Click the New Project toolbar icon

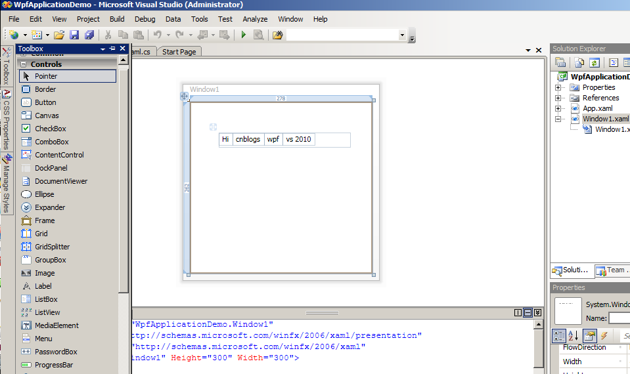tap(14, 35)
